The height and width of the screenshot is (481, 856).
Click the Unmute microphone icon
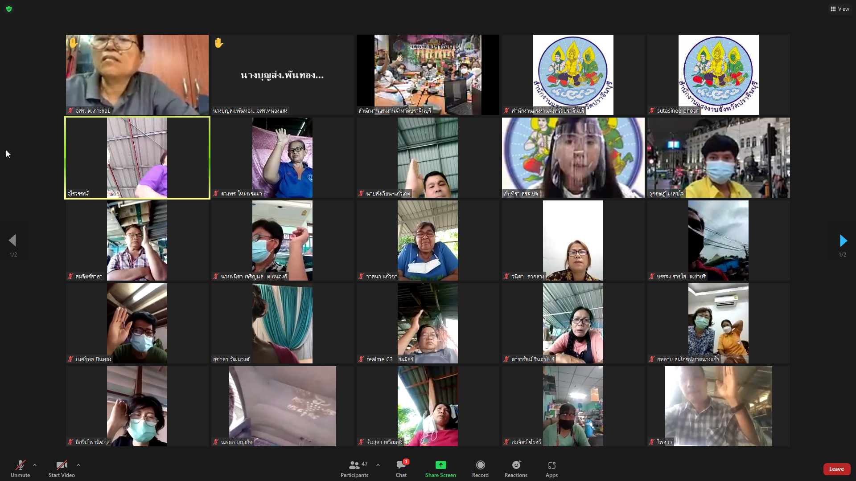tap(20, 465)
